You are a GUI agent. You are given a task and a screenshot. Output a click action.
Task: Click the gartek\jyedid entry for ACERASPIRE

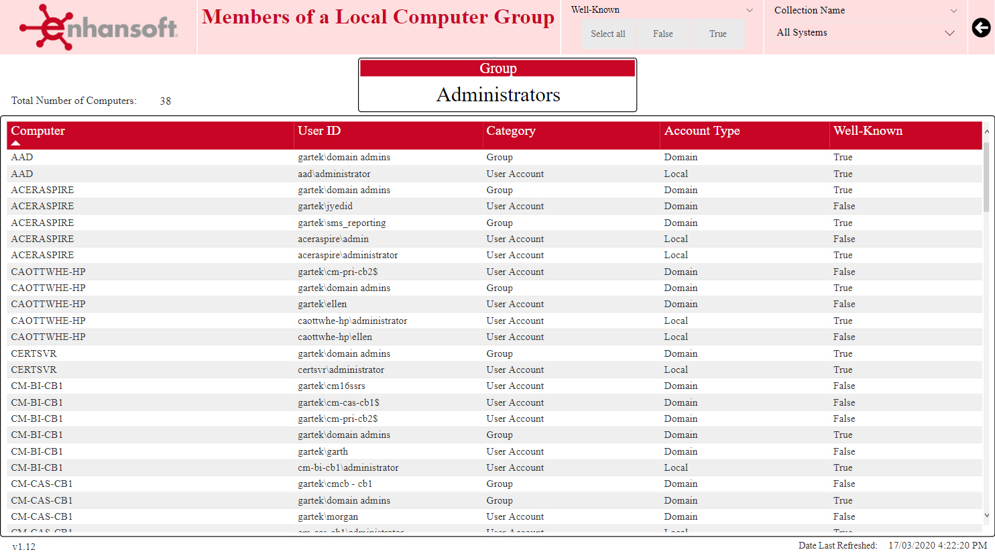pos(325,206)
